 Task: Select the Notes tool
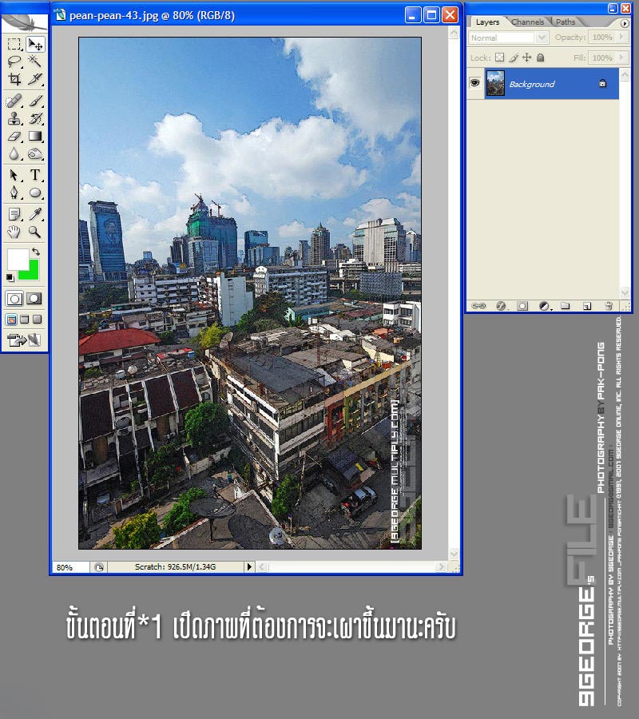pos(14,214)
